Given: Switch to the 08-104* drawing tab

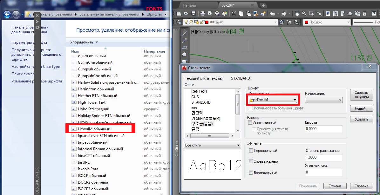Looking at the screenshot, I should point(238,5).
